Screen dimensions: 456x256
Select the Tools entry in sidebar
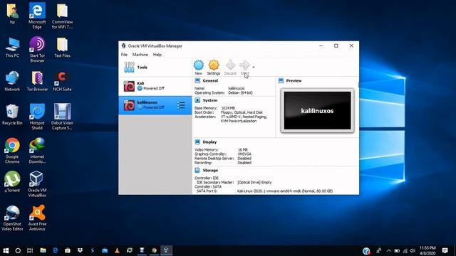click(x=155, y=68)
